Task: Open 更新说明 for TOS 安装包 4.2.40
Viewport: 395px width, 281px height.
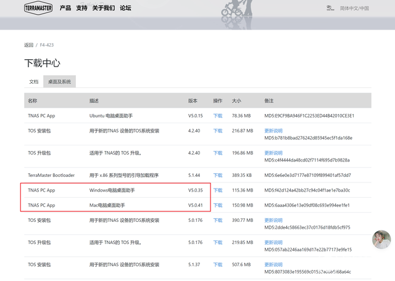Action: click(273, 131)
